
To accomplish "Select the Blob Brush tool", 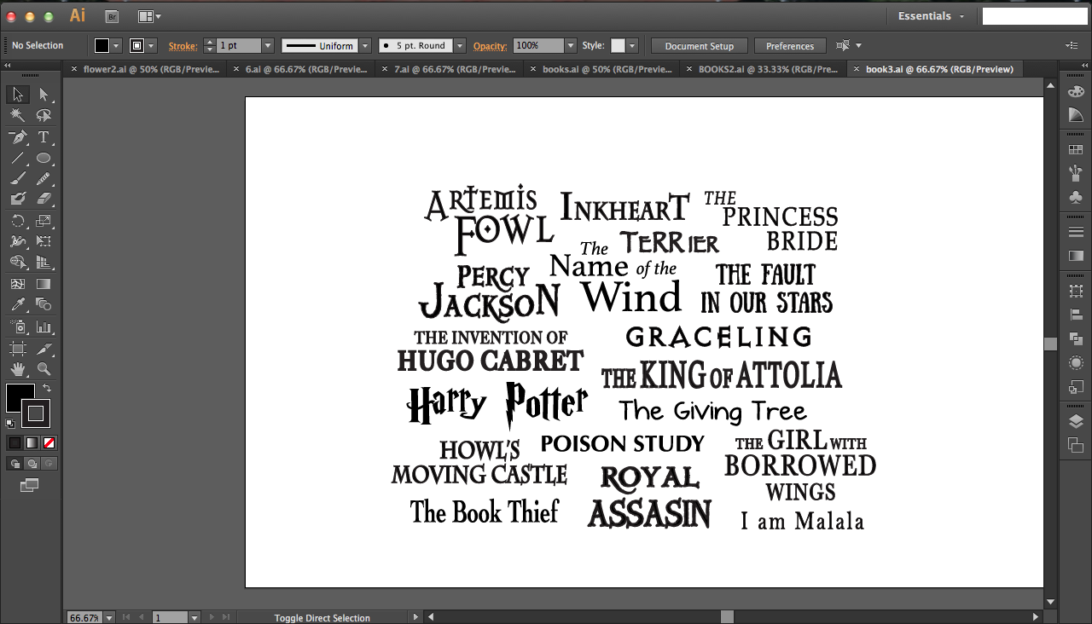I will 18,199.
